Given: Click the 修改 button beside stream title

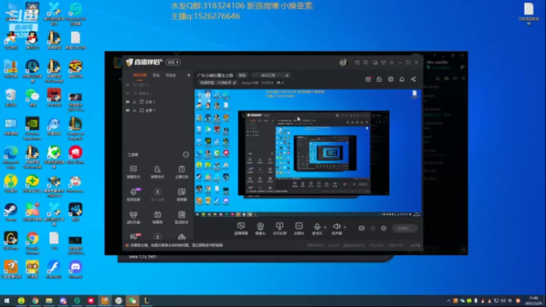Looking at the screenshot, I should tap(242, 75).
